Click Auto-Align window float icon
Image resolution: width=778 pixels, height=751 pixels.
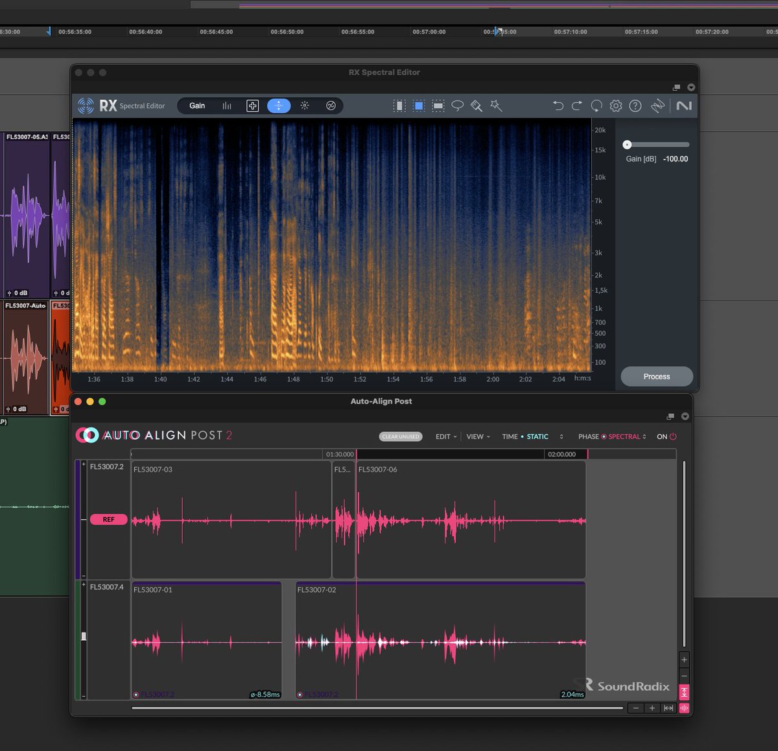point(670,416)
